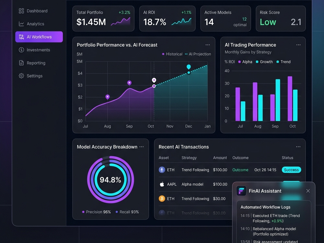Click the Analytics chart icon
324x243 pixels.
[x=21, y=24]
